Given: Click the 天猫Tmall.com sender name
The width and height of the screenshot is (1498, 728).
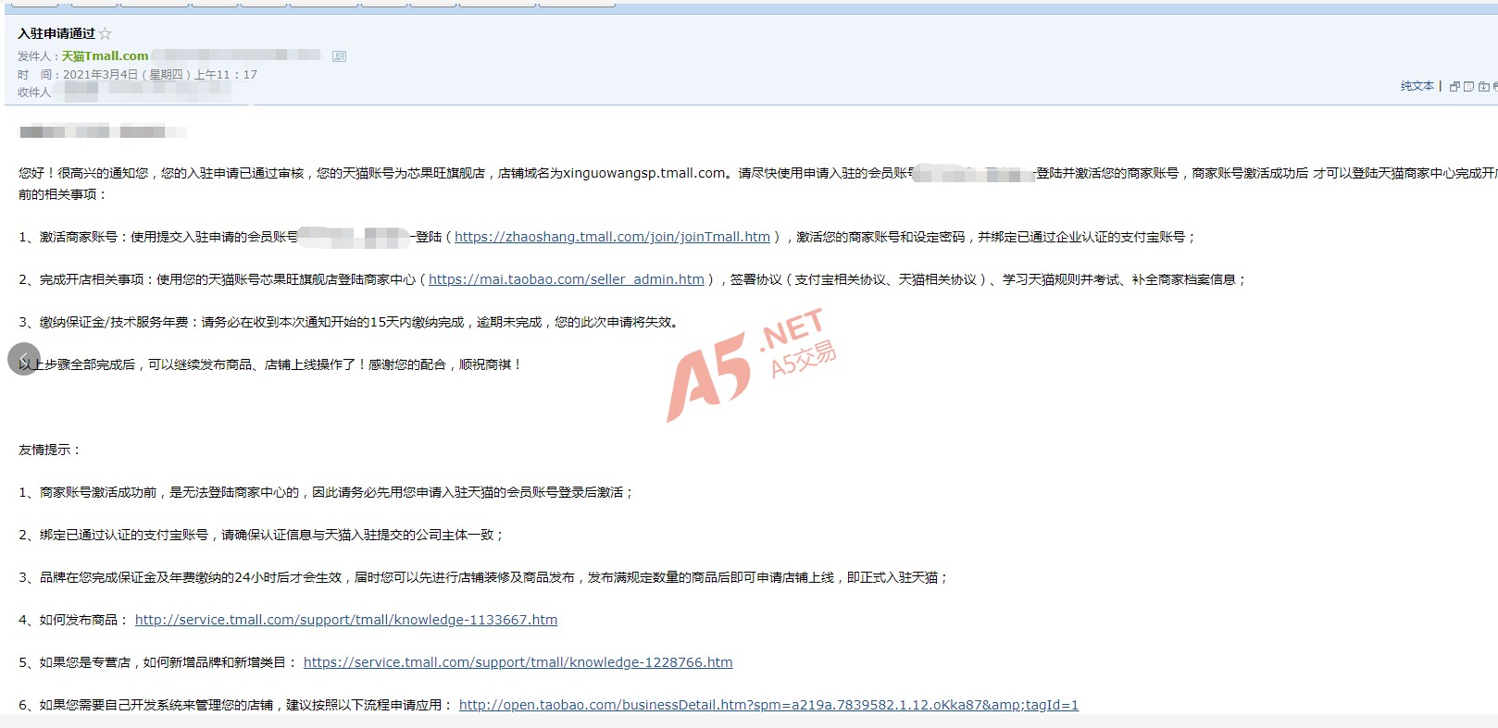Looking at the screenshot, I should [x=105, y=56].
